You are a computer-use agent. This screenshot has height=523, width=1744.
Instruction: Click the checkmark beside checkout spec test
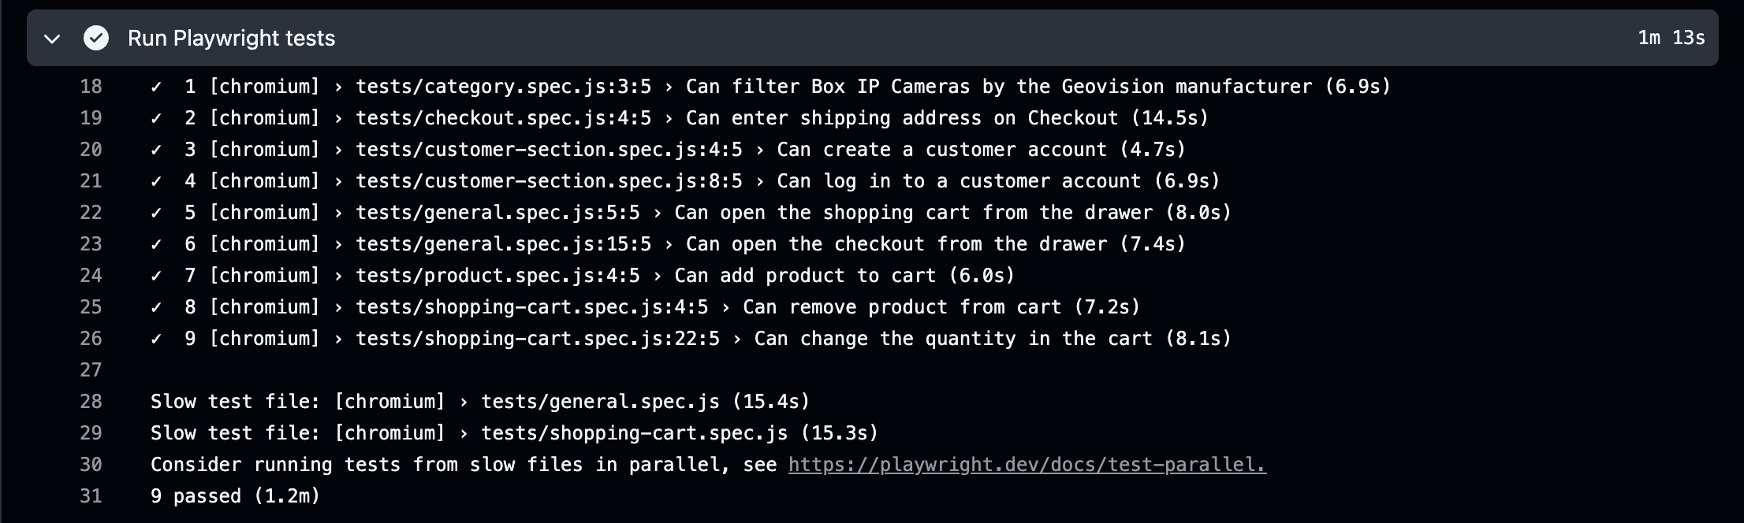coord(156,118)
